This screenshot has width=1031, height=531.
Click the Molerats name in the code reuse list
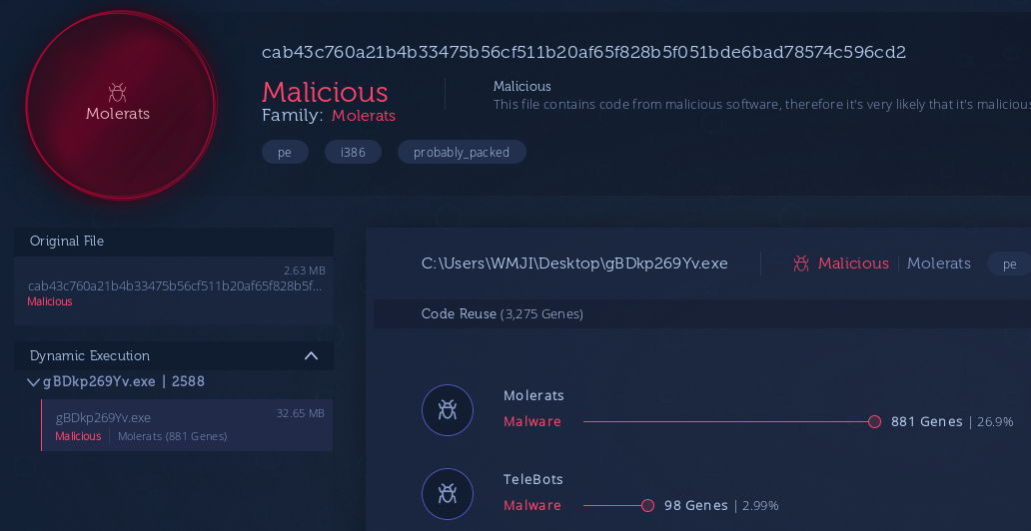tap(533, 395)
